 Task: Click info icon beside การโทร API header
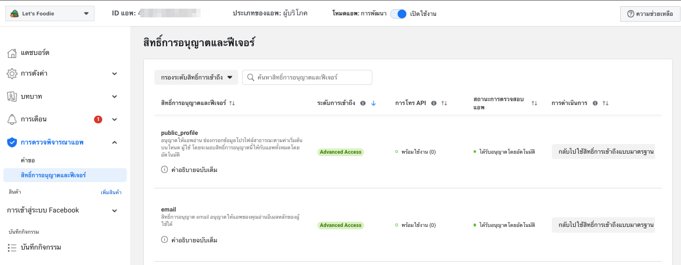[x=434, y=103]
